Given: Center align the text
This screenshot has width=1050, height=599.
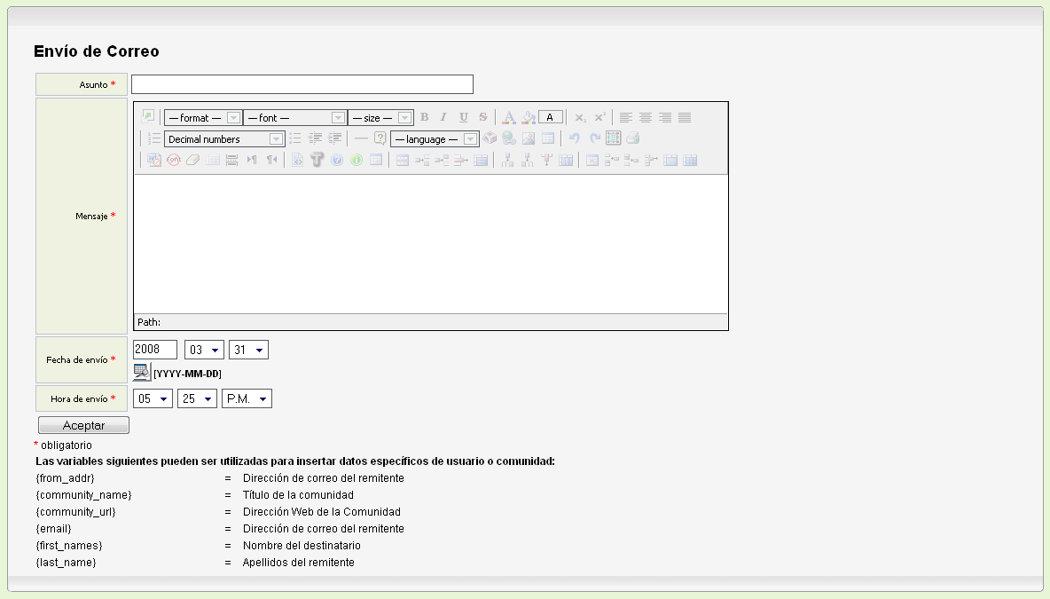Looking at the screenshot, I should click(646, 117).
